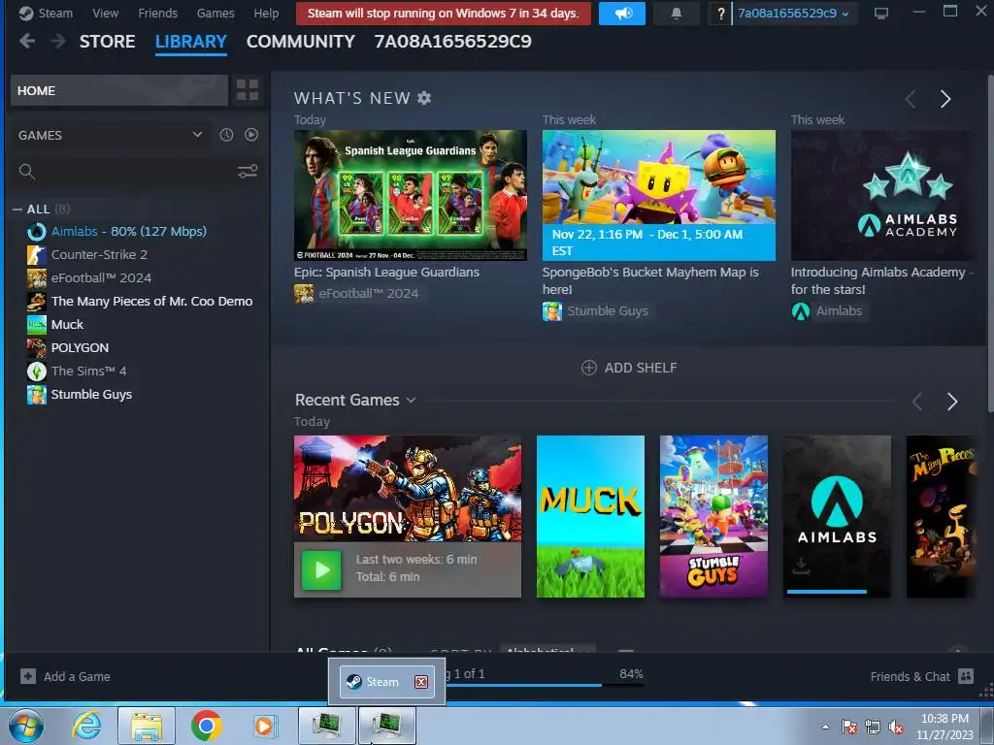Go back with the left arrow

[x=27, y=41]
